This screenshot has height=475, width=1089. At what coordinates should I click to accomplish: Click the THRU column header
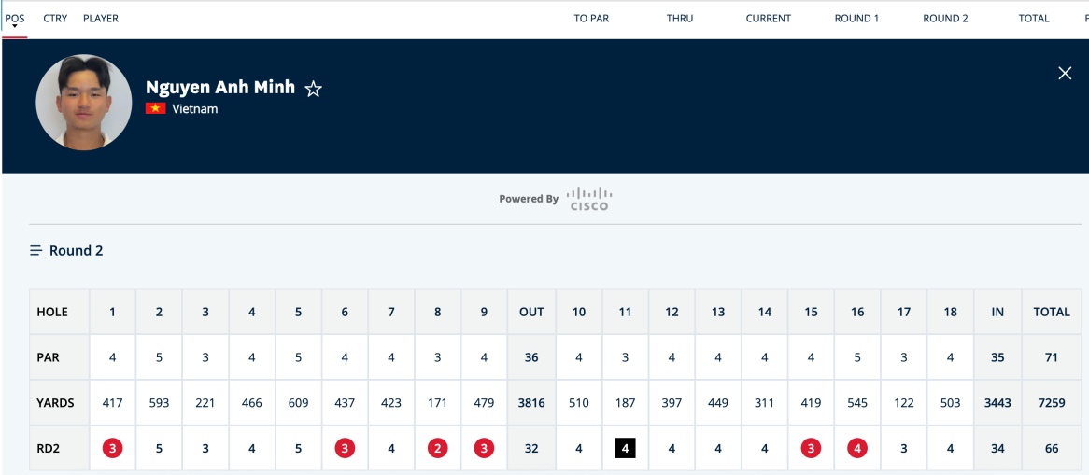point(680,19)
